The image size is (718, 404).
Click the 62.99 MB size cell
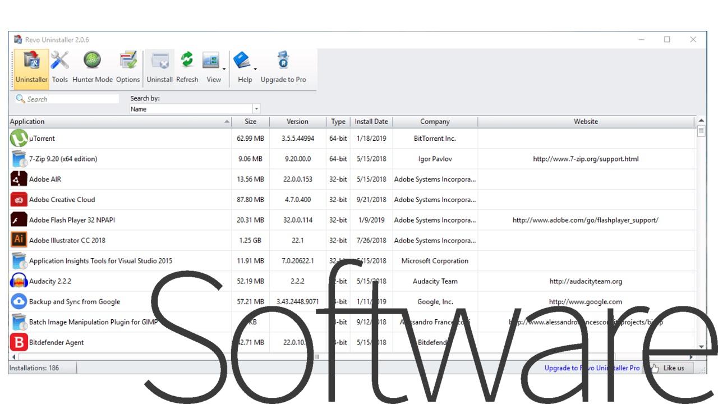click(250, 139)
